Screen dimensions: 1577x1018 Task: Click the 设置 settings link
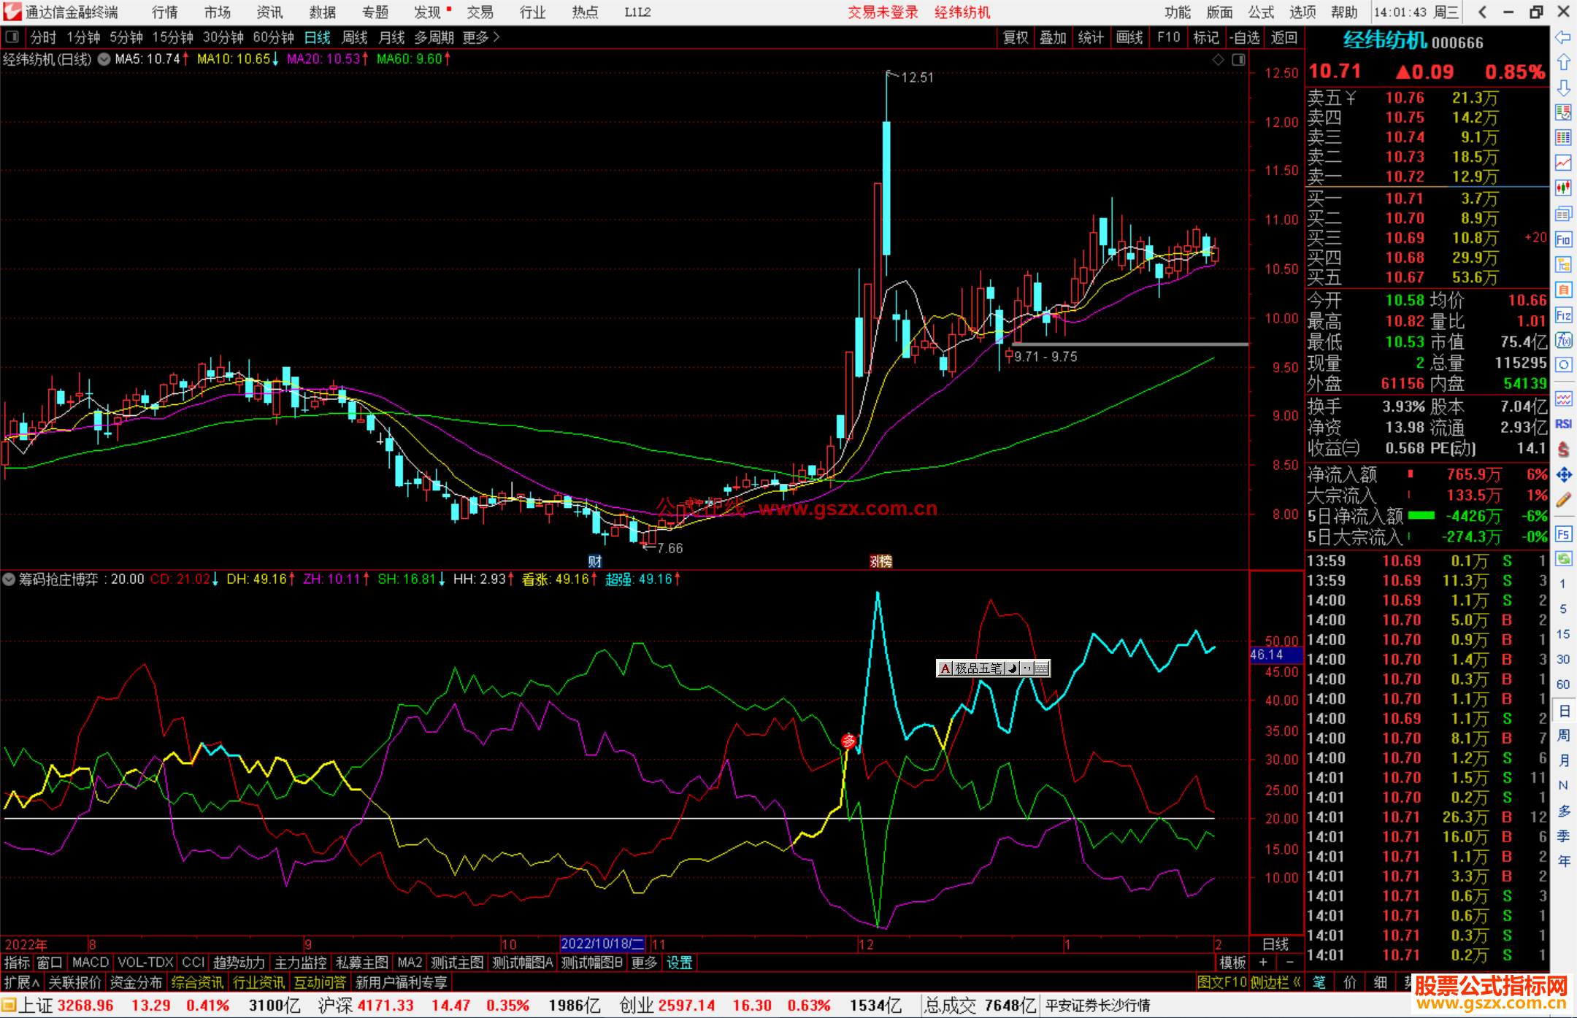[x=679, y=963]
